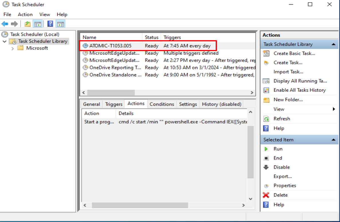The height and width of the screenshot is (222, 340).
Task: Open the Action menu
Action: 25,14
